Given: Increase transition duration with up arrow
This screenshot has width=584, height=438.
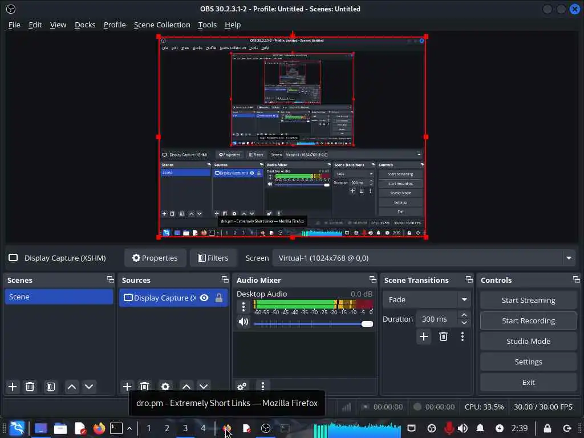Looking at the screenshot, I should [464, 315].
